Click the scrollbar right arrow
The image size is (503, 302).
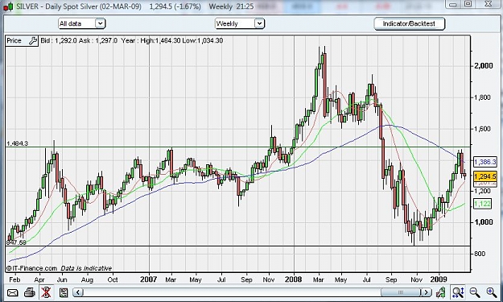(426, 292)
